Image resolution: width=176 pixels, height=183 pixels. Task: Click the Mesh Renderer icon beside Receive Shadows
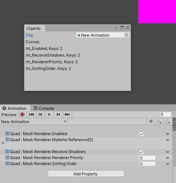[7, 152]
